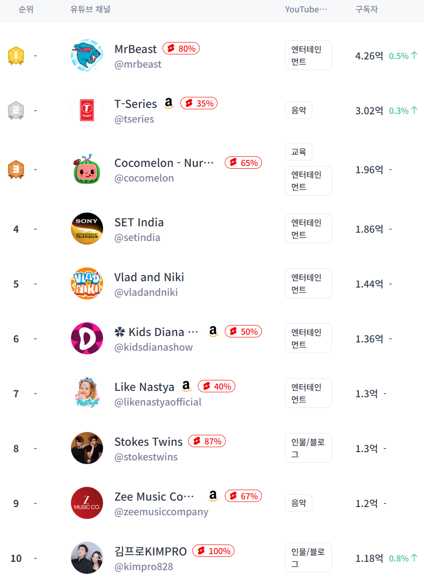
Task: Click the Vlad and Niki channel avatar
Action: (x=87, y=283)
